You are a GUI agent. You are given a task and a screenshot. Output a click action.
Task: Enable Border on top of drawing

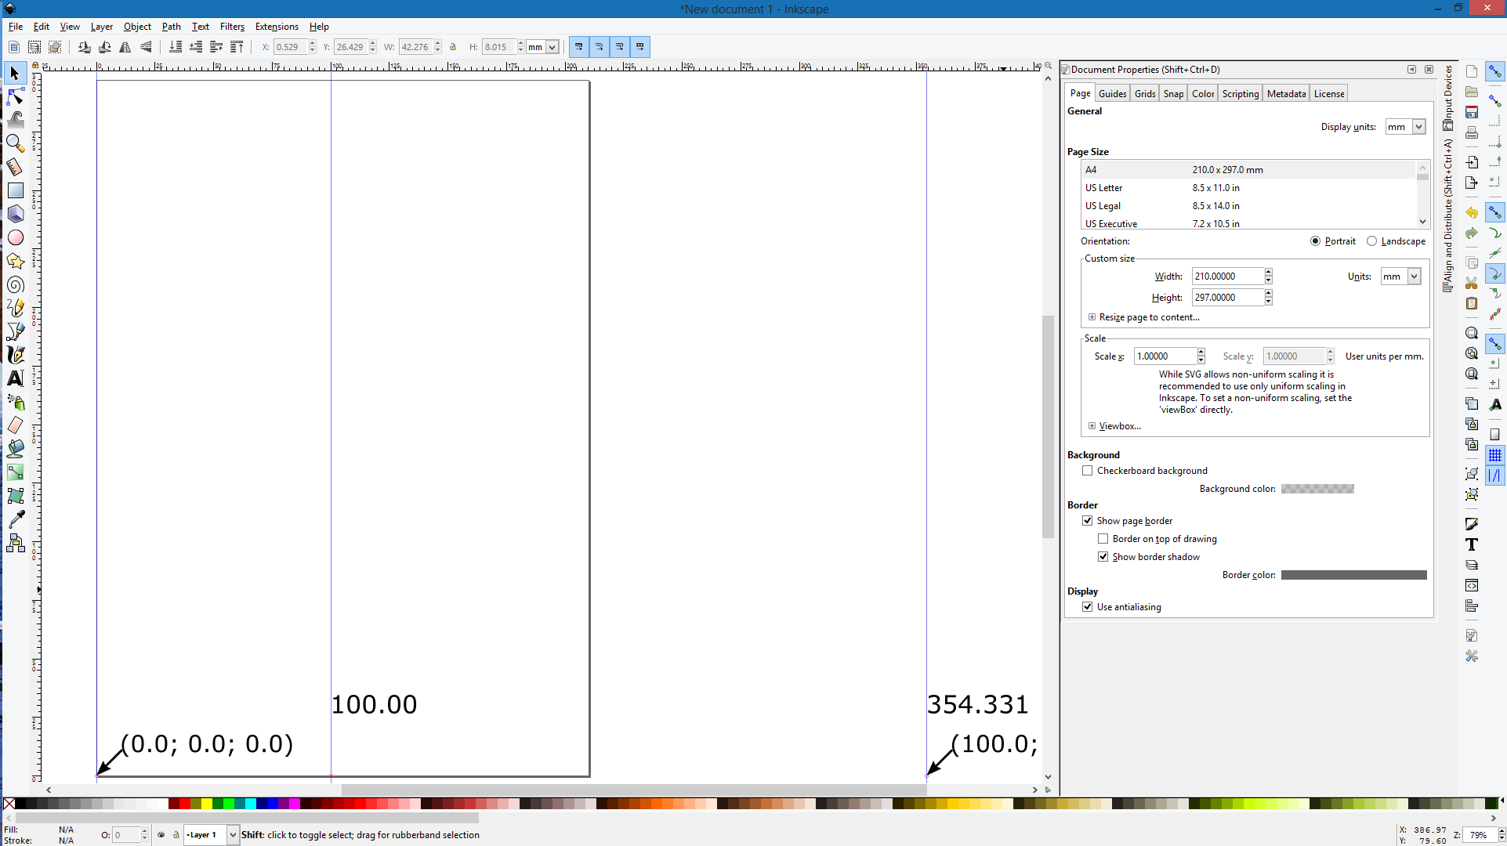coord(1103,539)
